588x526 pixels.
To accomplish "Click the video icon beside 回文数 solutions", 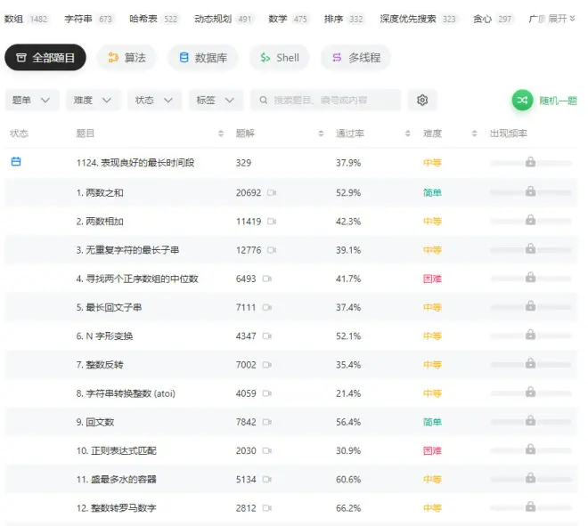I will click(267, 422).
